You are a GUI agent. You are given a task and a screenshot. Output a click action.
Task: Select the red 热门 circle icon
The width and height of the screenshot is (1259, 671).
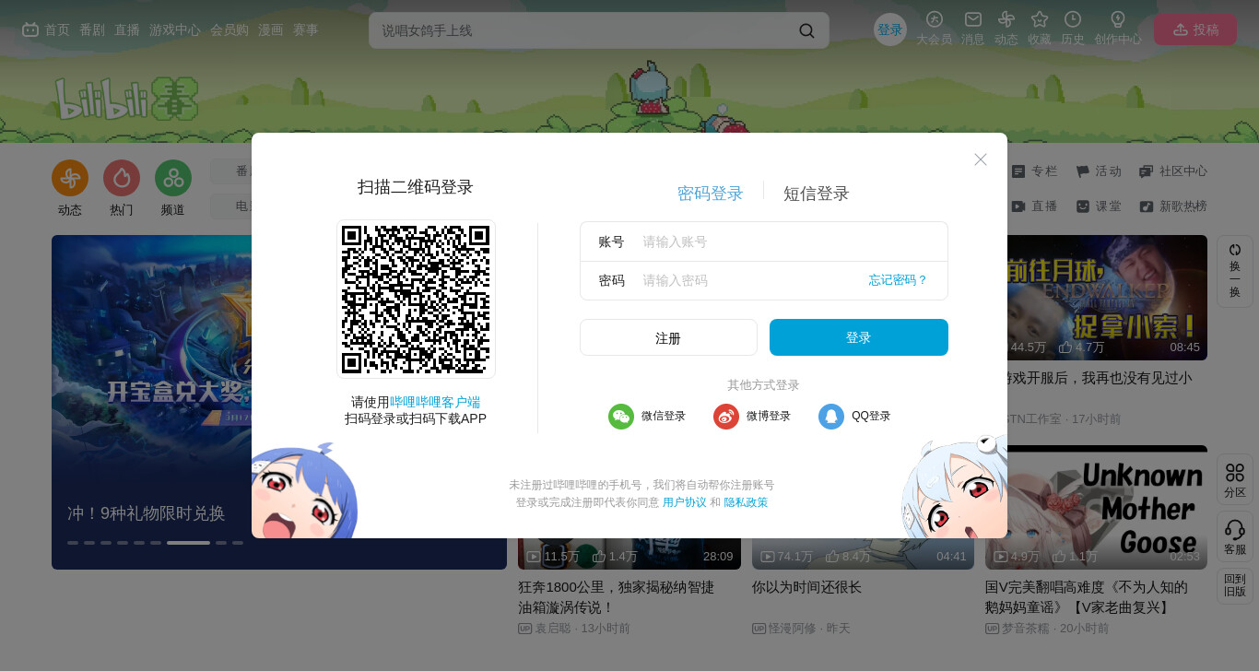pyautogui.click(x=122, y=178)
